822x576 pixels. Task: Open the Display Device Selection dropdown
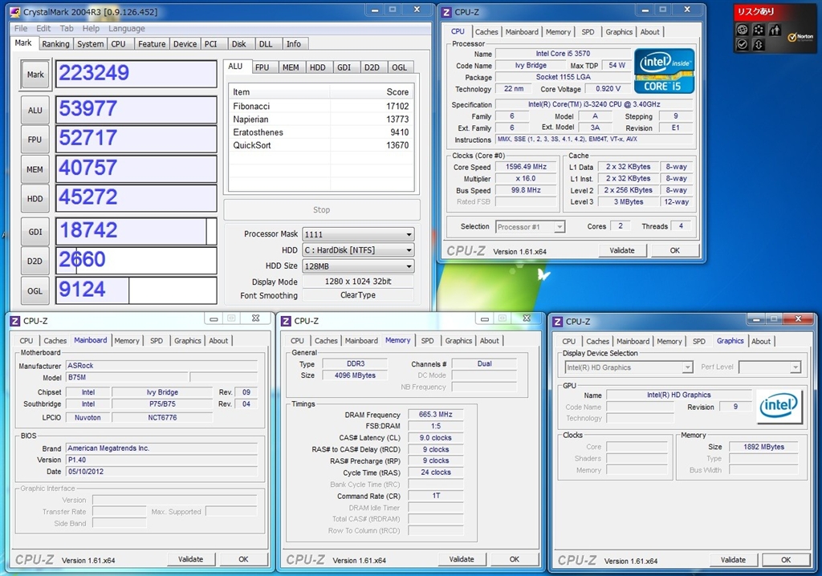tap(629, 367)
